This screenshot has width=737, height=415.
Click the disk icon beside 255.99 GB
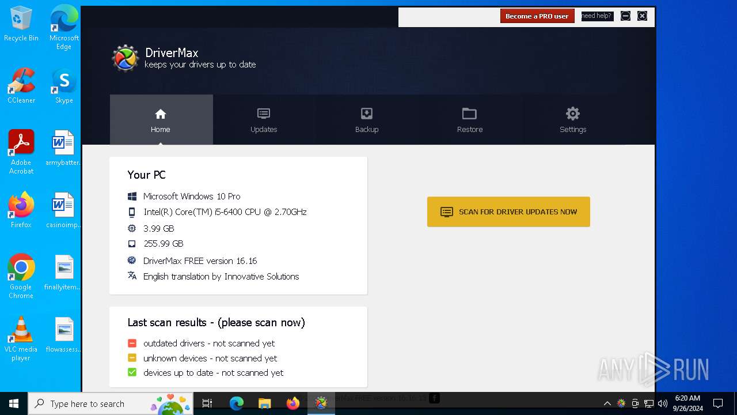pos(132,244)
